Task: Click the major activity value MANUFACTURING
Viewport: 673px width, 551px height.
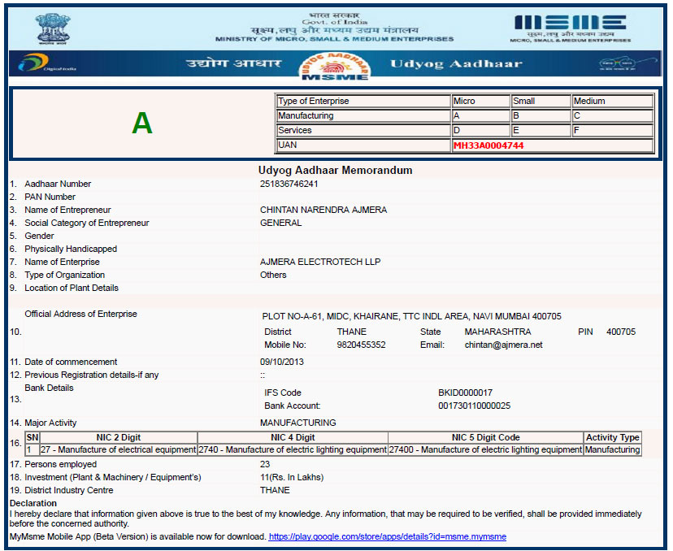Action: 297,423
